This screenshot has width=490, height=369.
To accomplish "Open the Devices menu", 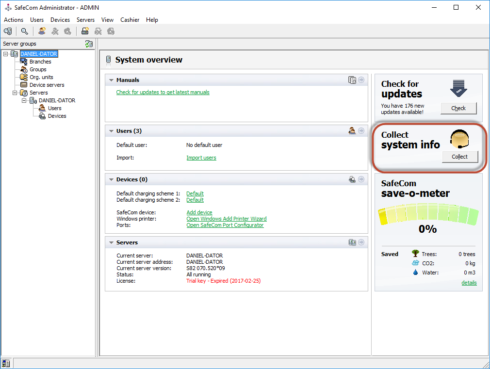I will (x=60, y=20).
